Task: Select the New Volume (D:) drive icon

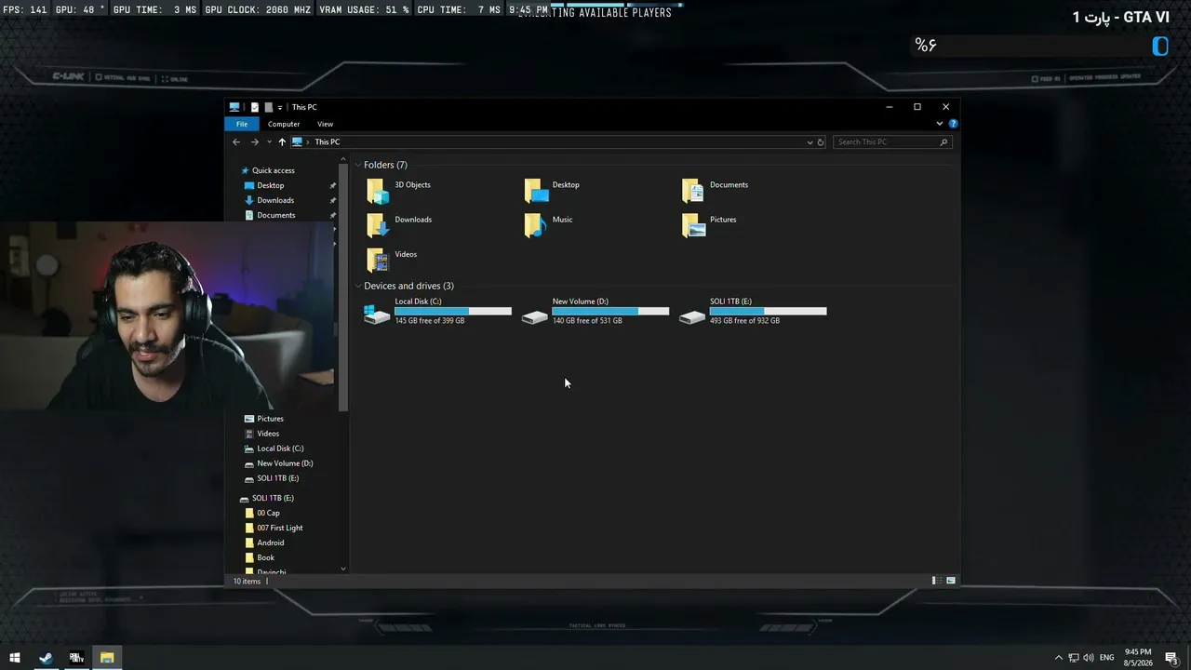Action: point(535,315)
